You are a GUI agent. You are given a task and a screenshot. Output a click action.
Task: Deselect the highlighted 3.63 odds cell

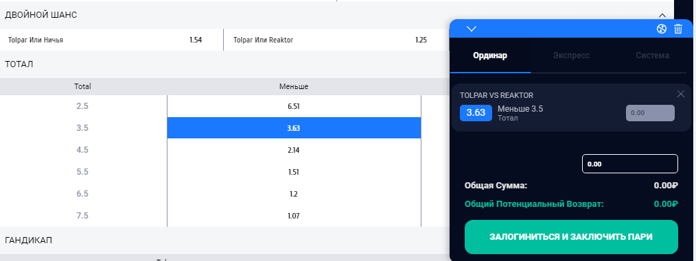(294, 128)
